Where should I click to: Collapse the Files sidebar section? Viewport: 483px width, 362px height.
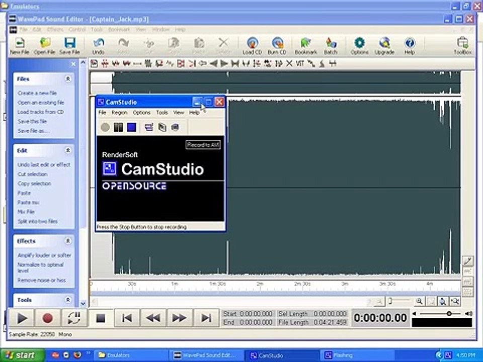point(68,79)
